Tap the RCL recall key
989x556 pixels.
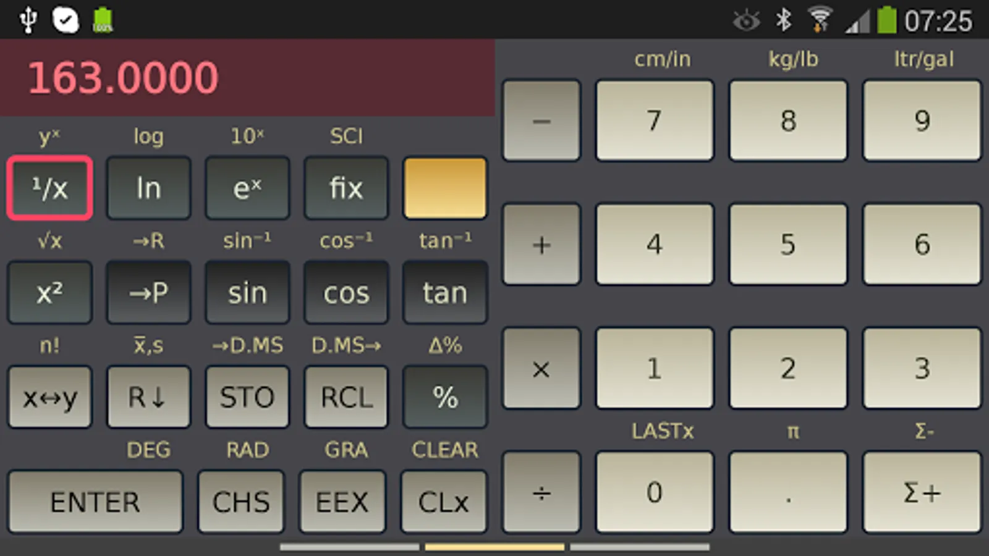click(346, 397)
